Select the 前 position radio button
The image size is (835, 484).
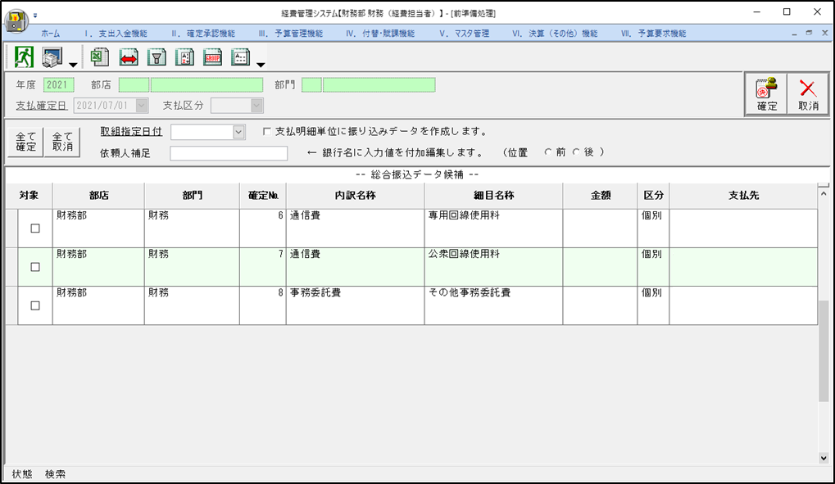point(548,152)
